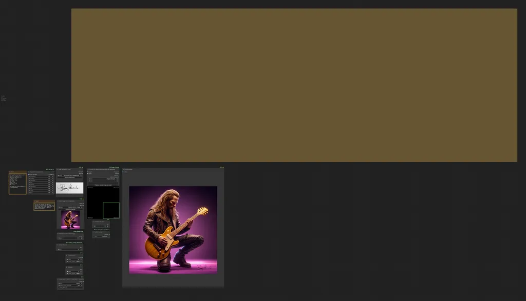Select the smaller yellow note node below the sliders
This screenshot has width=526, height=301.
click(44, 206)
